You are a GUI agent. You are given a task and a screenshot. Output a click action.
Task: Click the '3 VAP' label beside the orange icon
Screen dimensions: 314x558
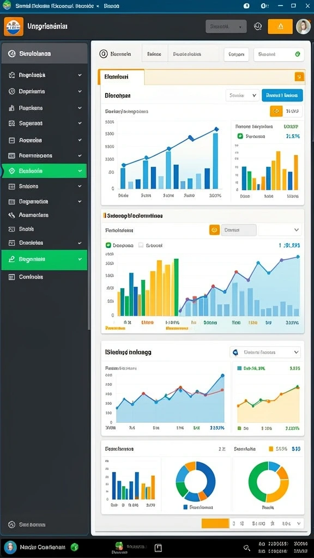click(293, 111)
